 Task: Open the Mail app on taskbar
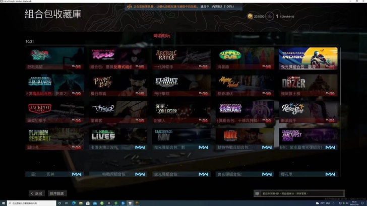click(95, 203)
